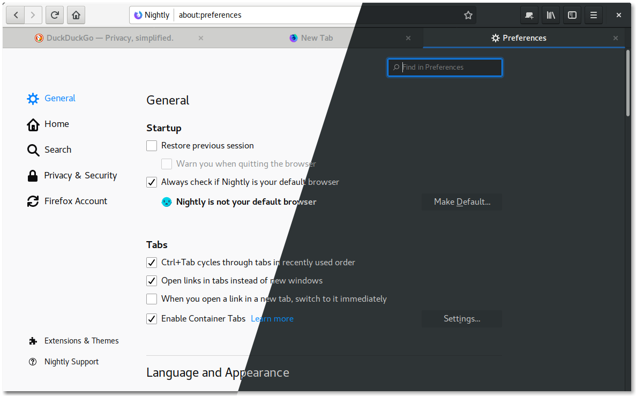Click the Firefox Account sync icon
Image resolution: width=636 pixels, height=396 pixels.
click(33, 201)
